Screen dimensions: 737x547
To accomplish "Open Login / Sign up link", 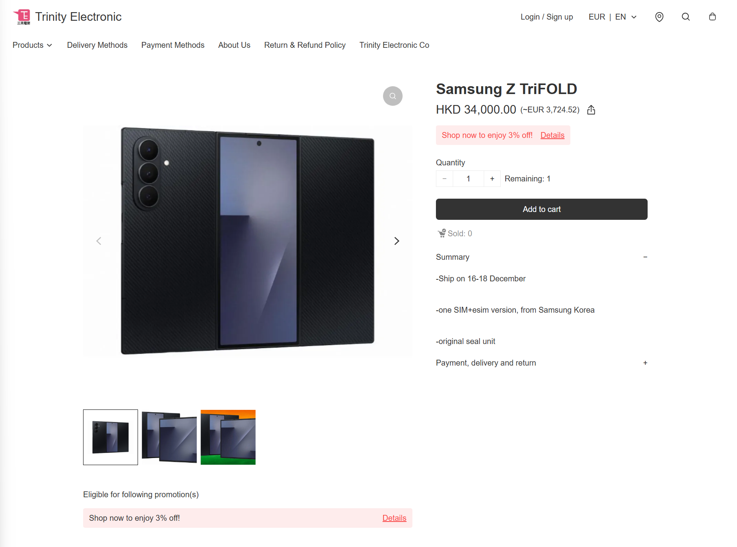I will 546,17.
